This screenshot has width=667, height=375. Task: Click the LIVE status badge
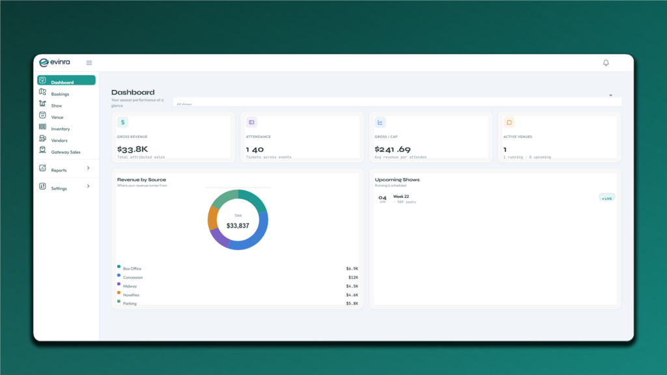(x=607, y=198)
